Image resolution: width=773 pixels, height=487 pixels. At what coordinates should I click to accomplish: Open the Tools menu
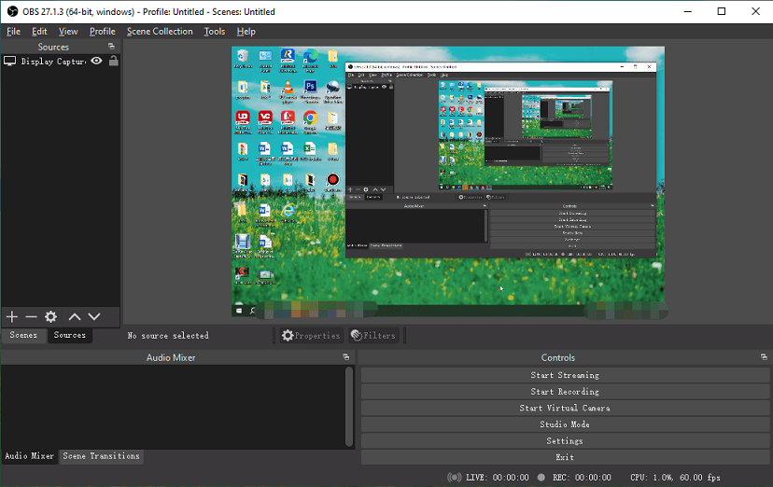(x=215, y=31)
